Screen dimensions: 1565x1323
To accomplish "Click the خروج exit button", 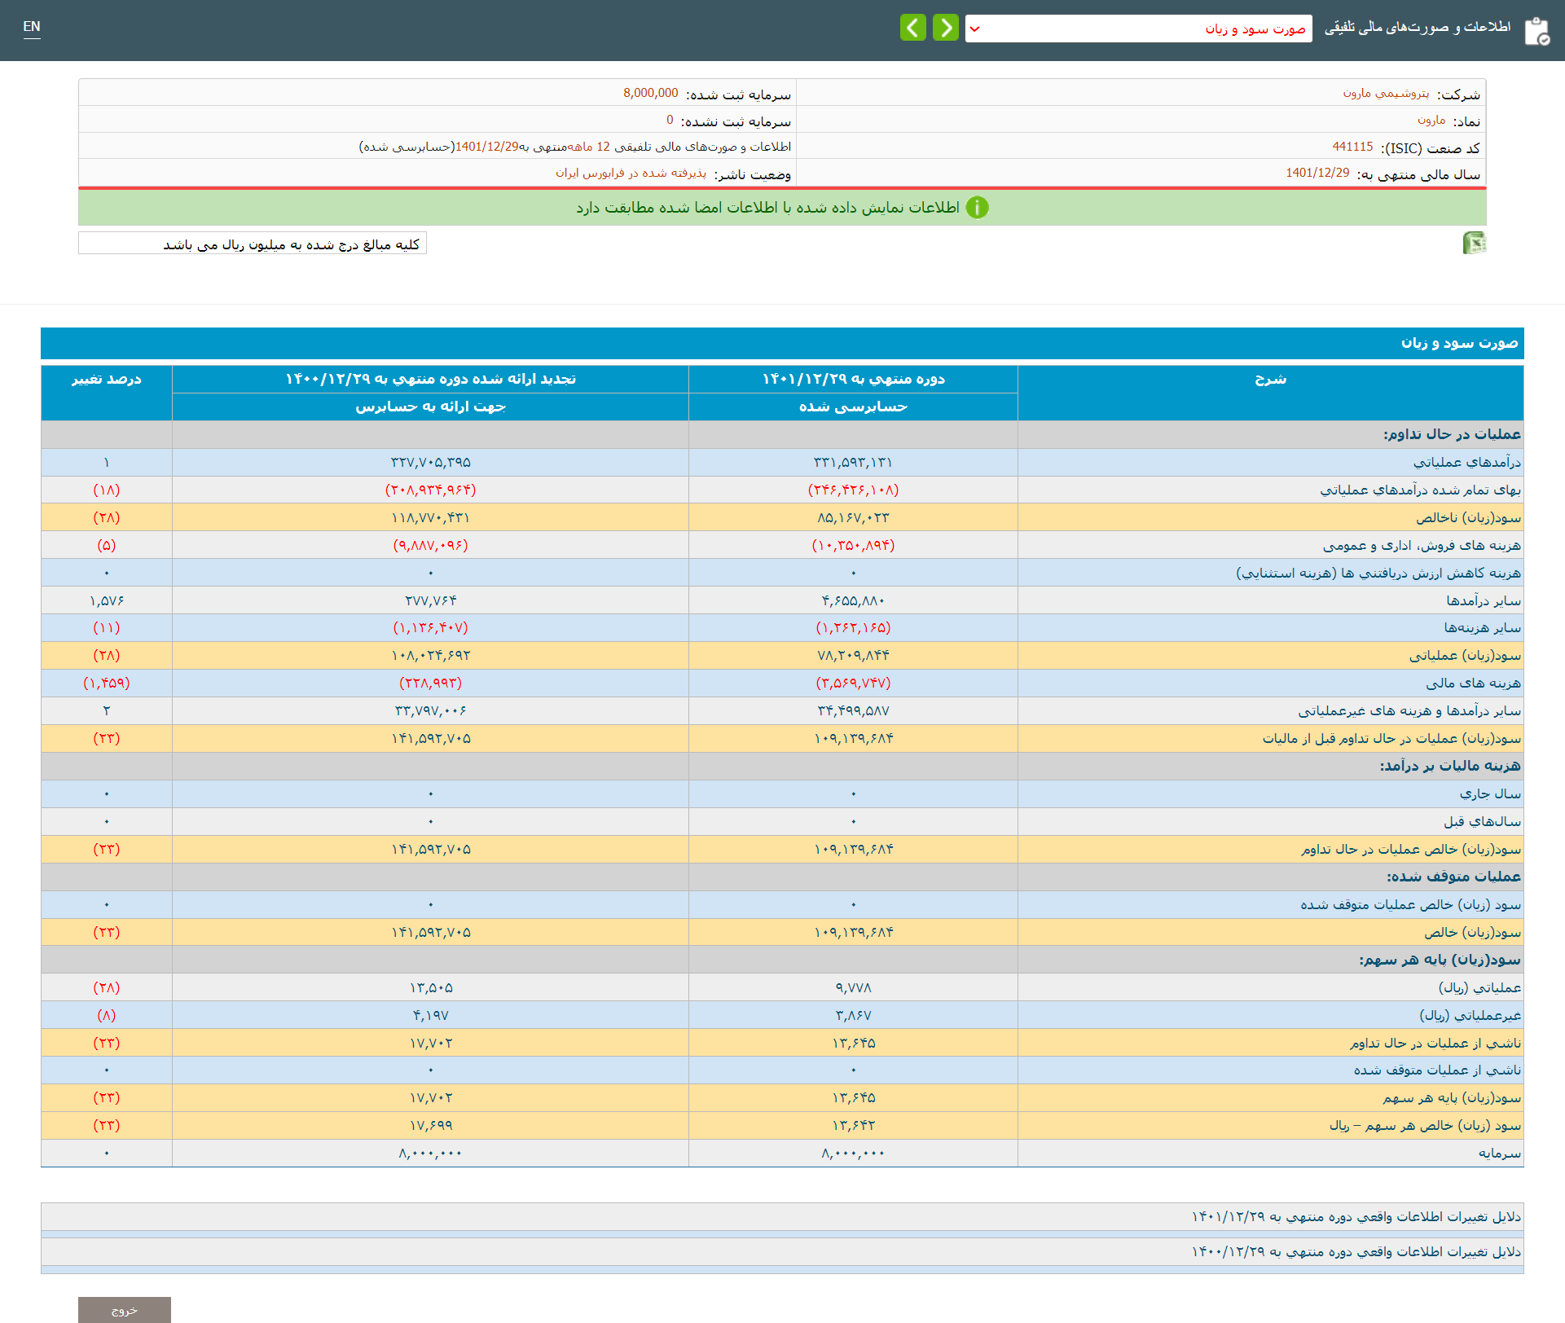I will [x=125, y=1310].
